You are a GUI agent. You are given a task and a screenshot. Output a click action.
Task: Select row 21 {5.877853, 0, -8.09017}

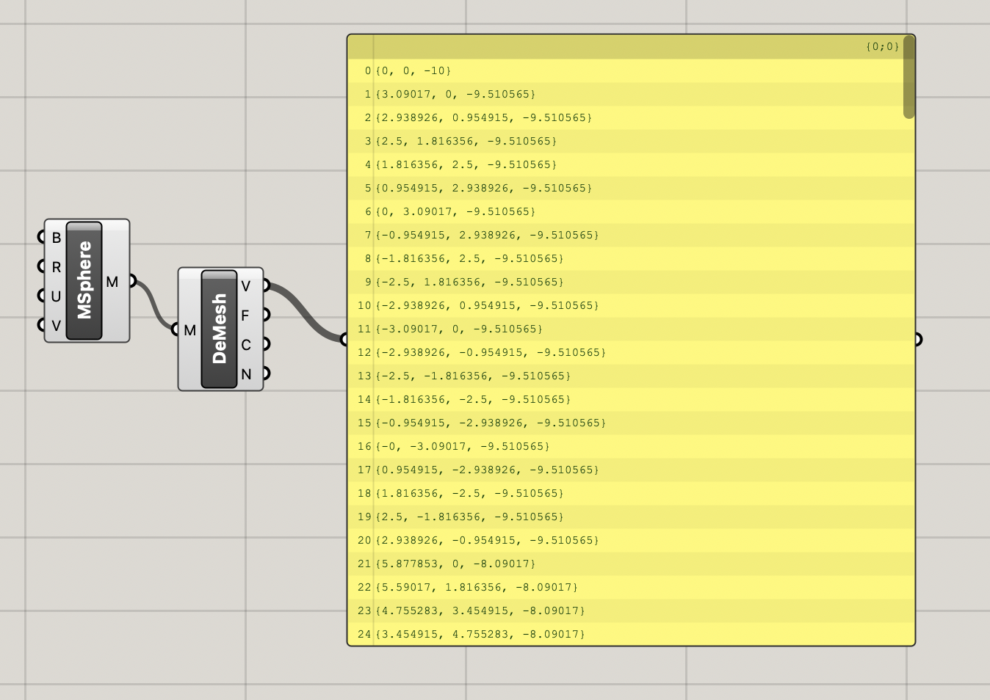(x=456, y=564)
